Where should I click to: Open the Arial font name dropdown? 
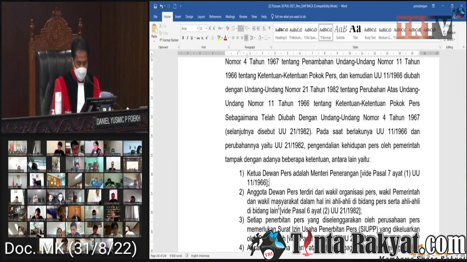[197, 28]
